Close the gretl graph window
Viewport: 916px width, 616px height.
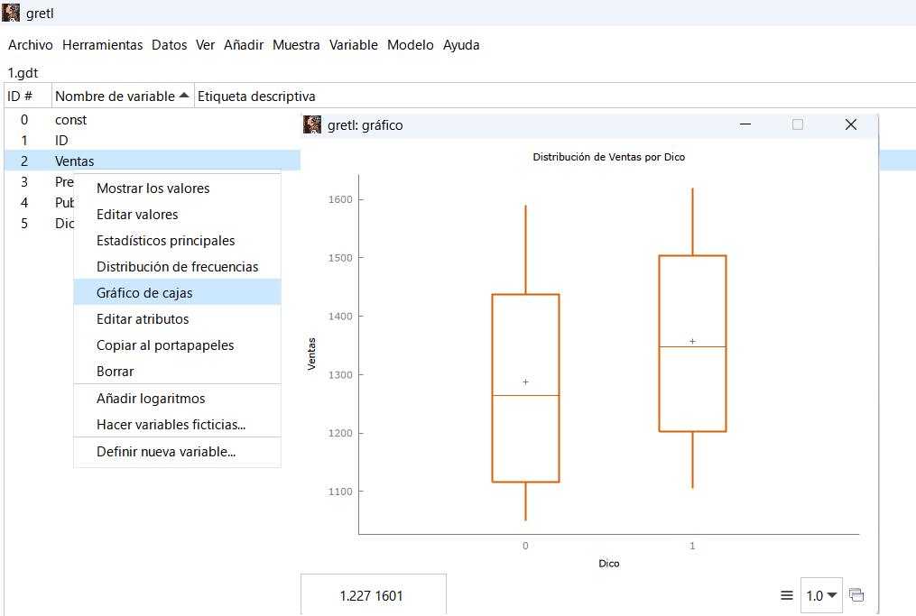click(850, 124)
